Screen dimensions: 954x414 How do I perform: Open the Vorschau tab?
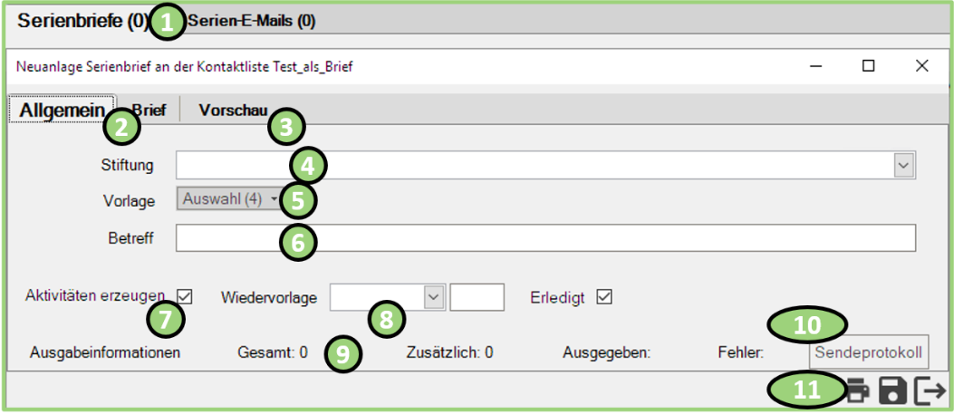(x=233, y=111)
